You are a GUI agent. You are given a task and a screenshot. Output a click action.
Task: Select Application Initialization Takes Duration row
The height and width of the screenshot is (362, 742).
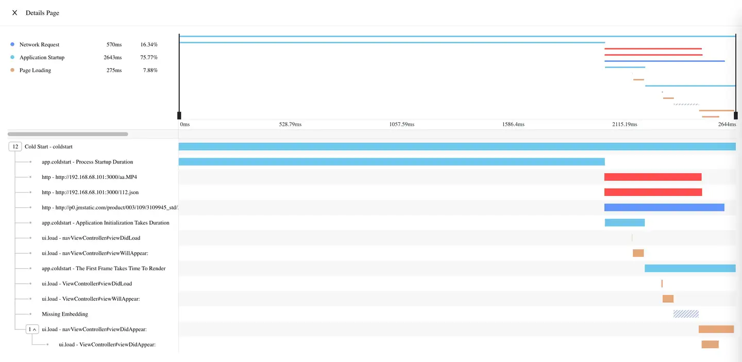click(105, 223)
